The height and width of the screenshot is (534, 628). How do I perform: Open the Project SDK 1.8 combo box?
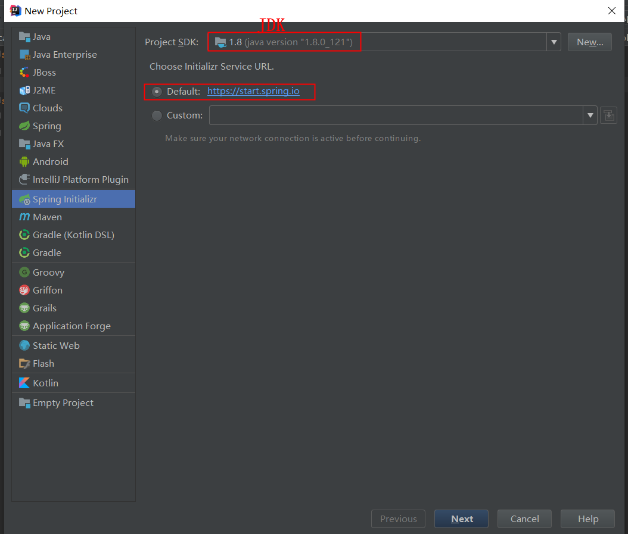coord(384,42)
